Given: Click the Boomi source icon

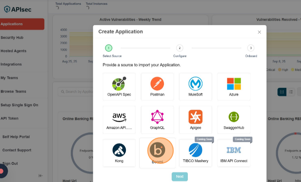Looking at the screenshot, I should pyautogui.click(x=157, y=150).
